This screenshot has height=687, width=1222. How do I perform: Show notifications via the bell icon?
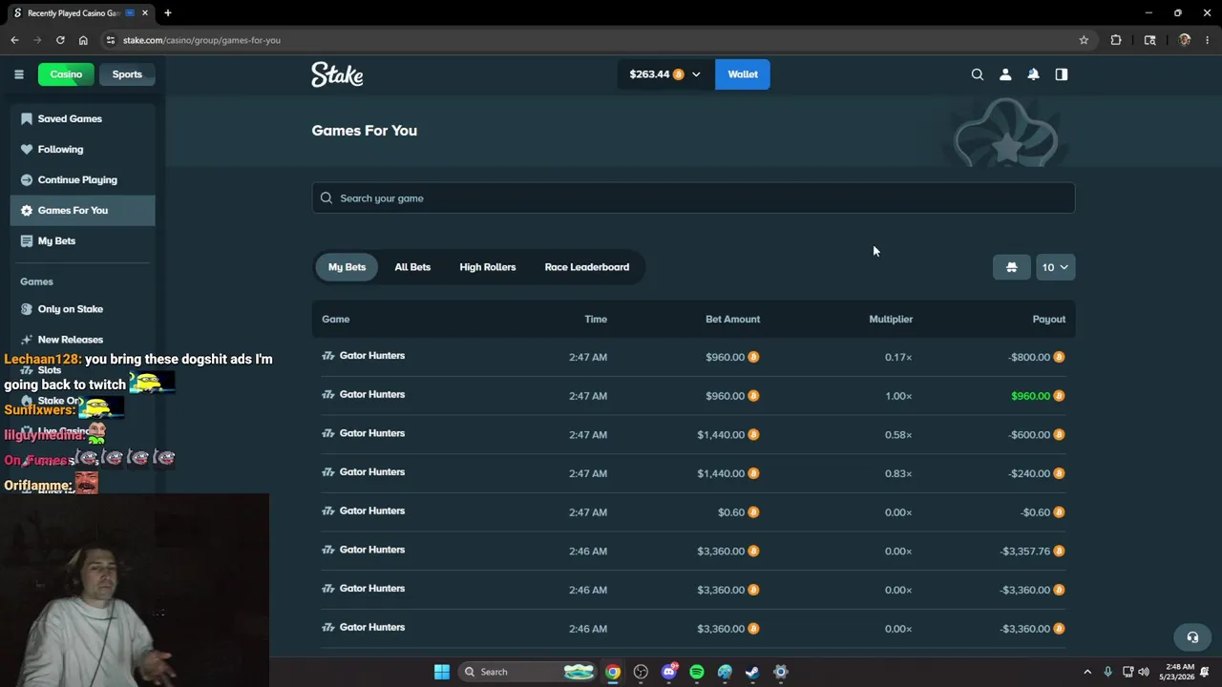(x=1033, y=74)
